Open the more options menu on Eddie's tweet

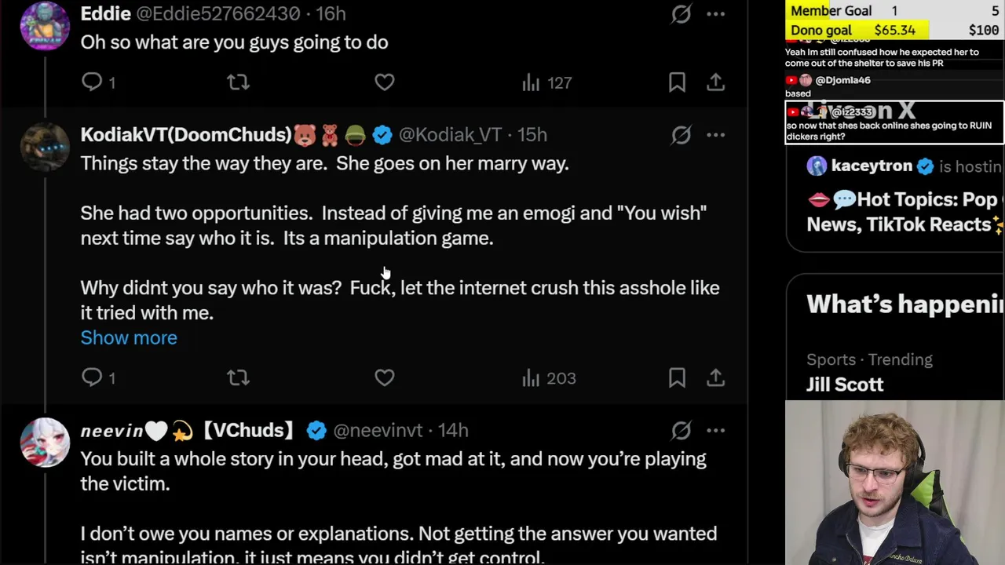[x=715, y=13]
